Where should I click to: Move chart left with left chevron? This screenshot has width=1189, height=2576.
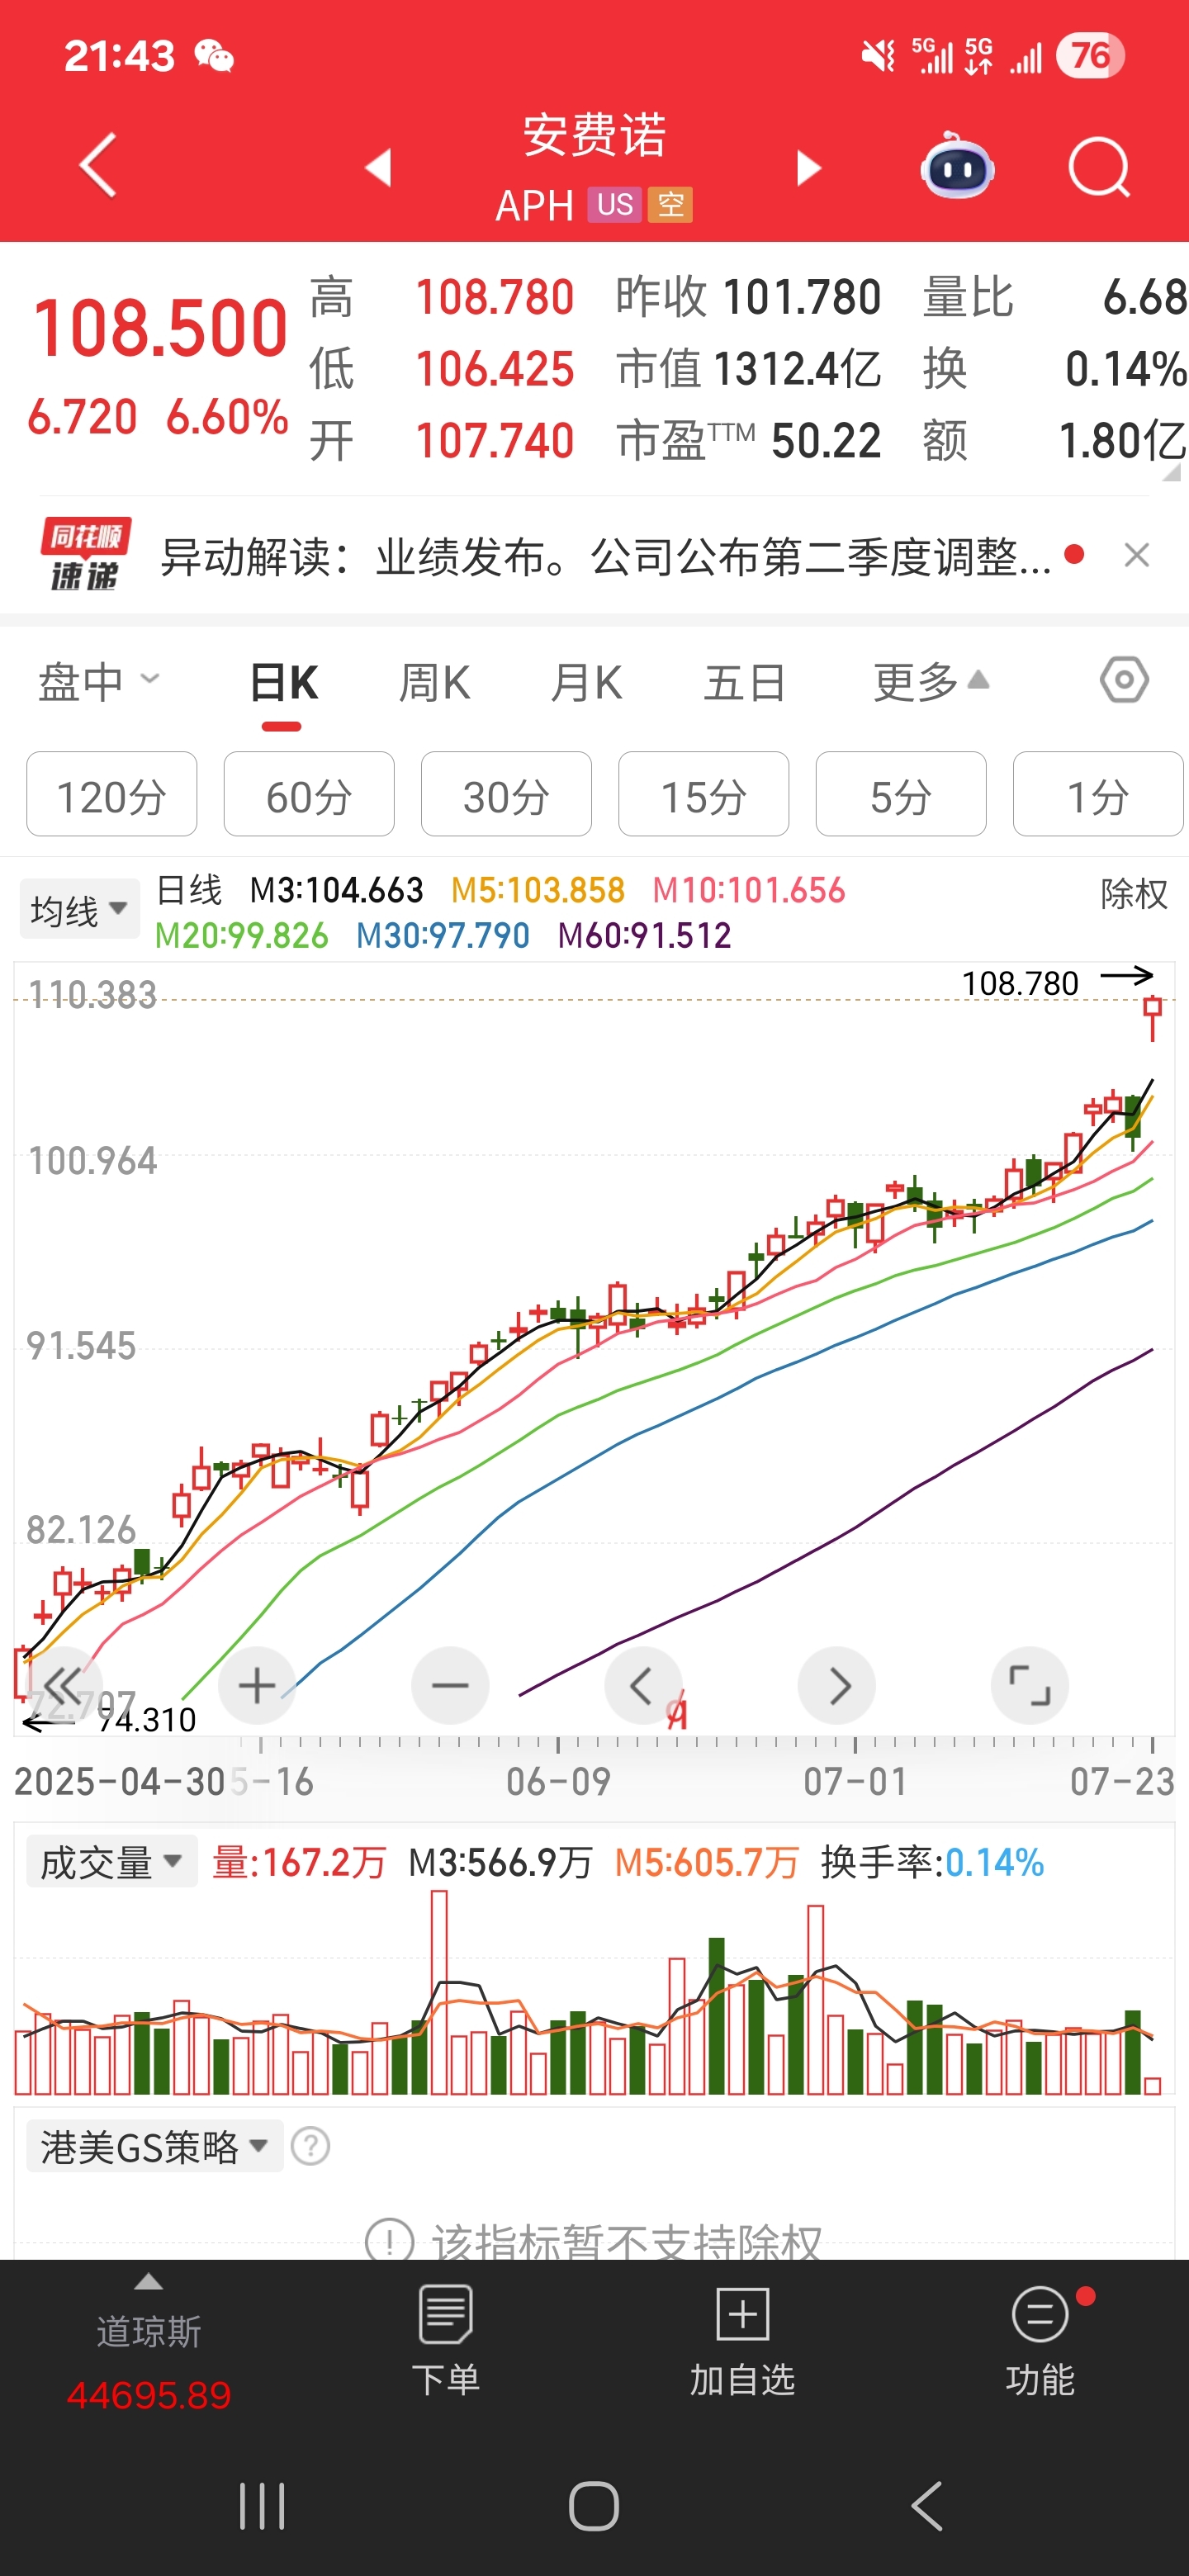tap(643, 1686)
